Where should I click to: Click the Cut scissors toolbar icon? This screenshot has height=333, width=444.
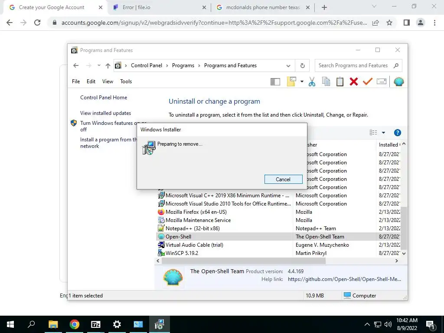point(312,82)
